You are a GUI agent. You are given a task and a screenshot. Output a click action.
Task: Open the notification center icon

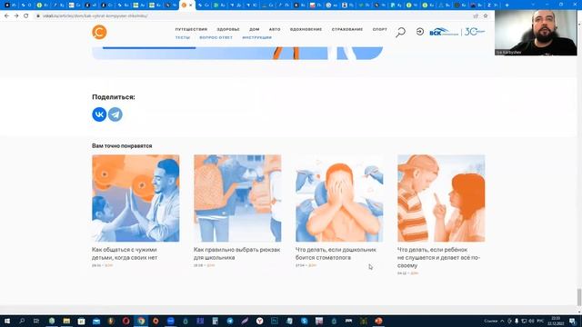tap(573, 321)
